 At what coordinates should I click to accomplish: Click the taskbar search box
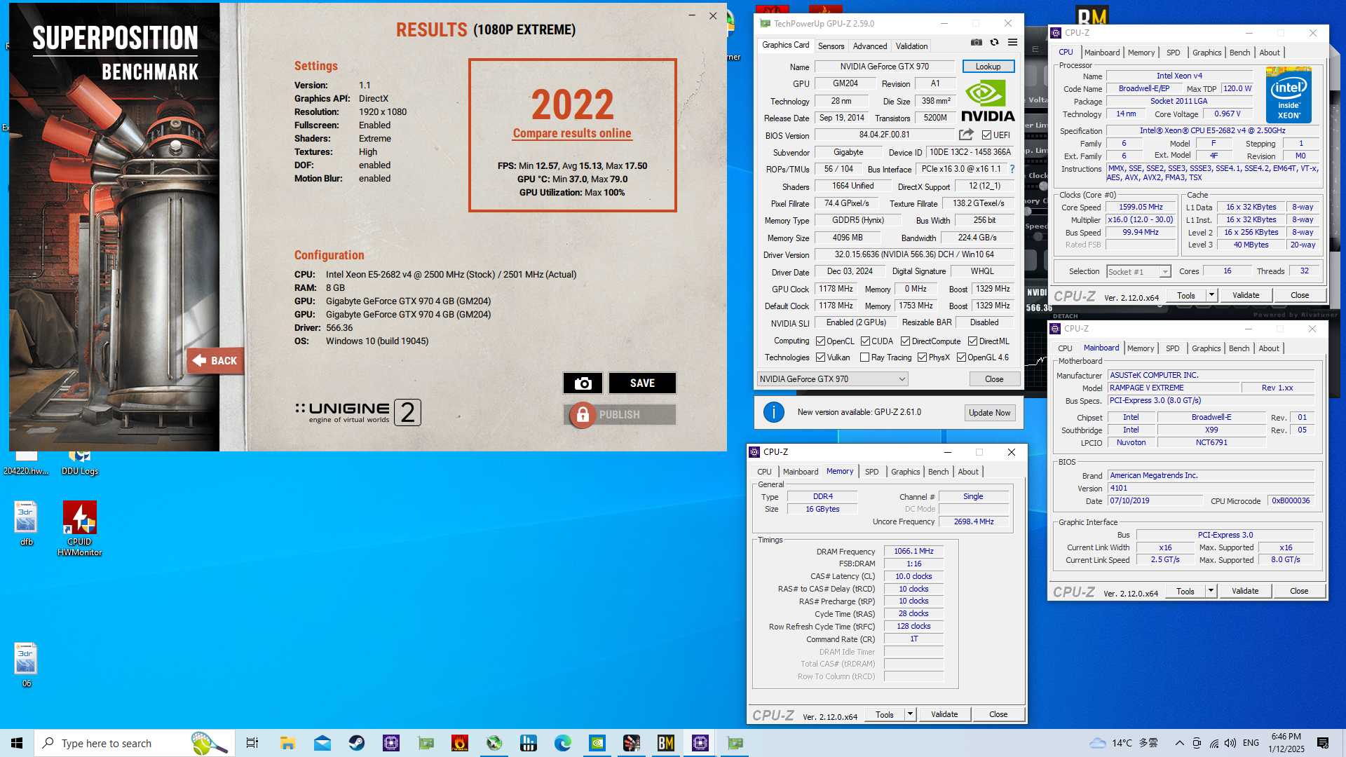[x=133, y=743]
